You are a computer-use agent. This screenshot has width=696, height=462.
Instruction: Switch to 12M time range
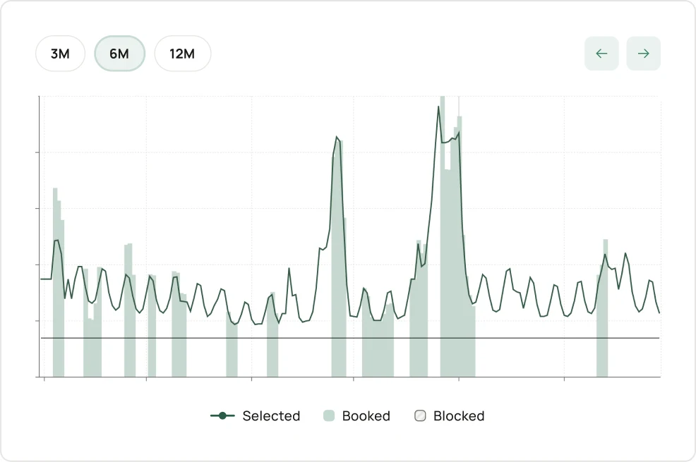(182, 54)
